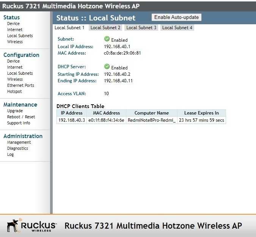Screen dimensions: 256x237
Task: Select Starting IP Address 192.168.40.2
Action: 117,74
